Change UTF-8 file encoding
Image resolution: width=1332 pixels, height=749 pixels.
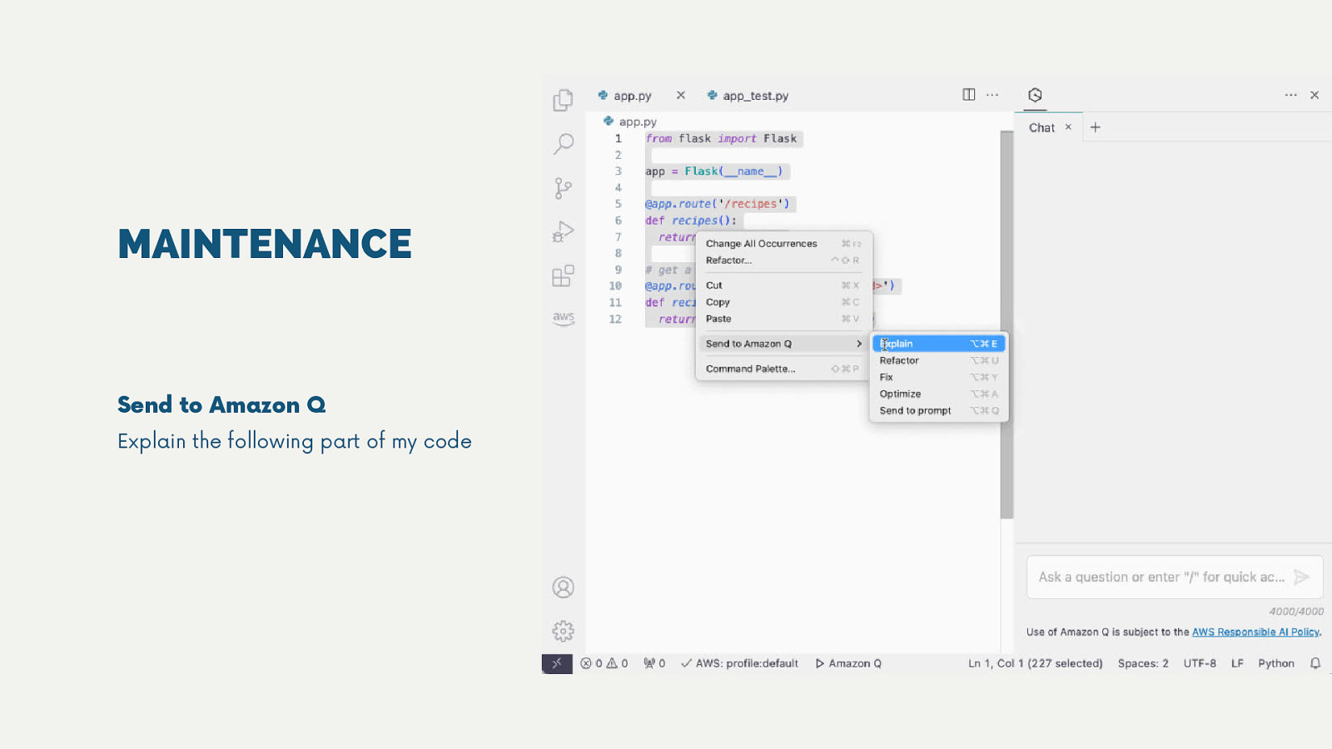(x=1200, y=663)
